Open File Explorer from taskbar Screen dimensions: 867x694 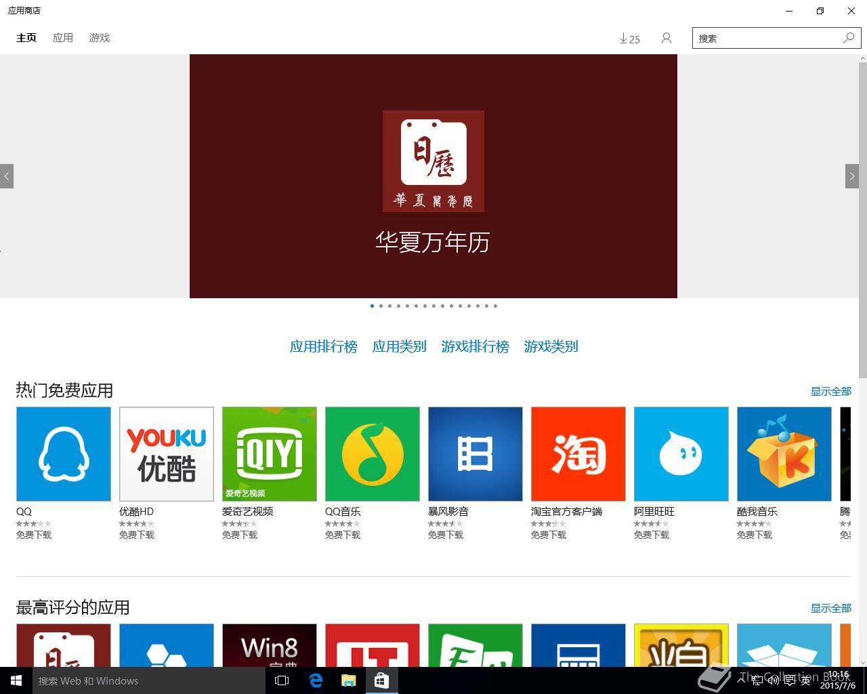coord(348,680)
